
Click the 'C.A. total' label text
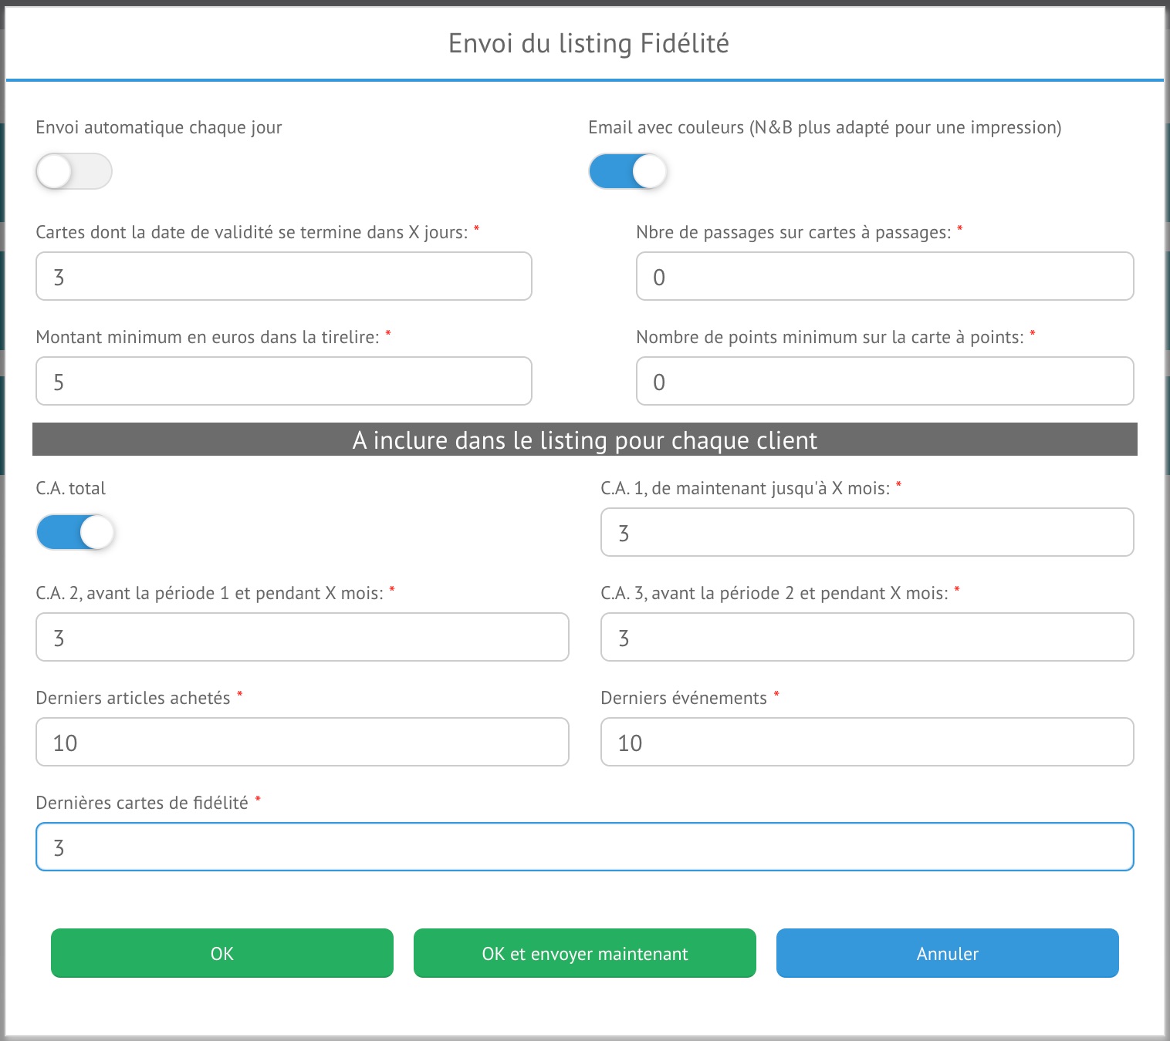click(x=71, y=488)
